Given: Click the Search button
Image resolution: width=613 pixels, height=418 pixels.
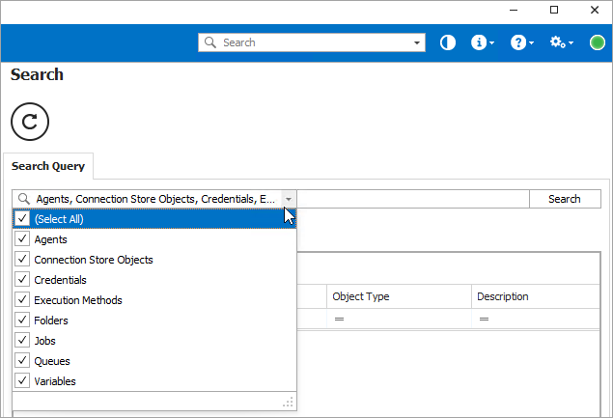Looking at the screenshot, I should point(564,199).
